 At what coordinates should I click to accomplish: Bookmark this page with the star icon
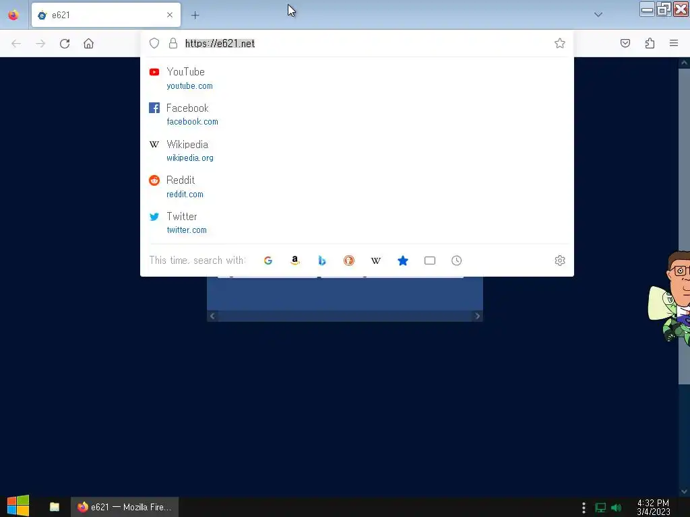[559, 43]
